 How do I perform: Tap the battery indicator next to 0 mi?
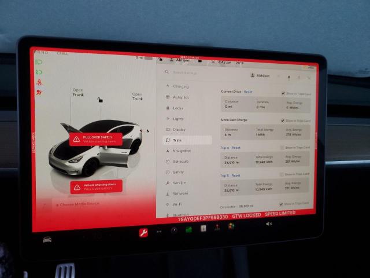coord(149,58)
